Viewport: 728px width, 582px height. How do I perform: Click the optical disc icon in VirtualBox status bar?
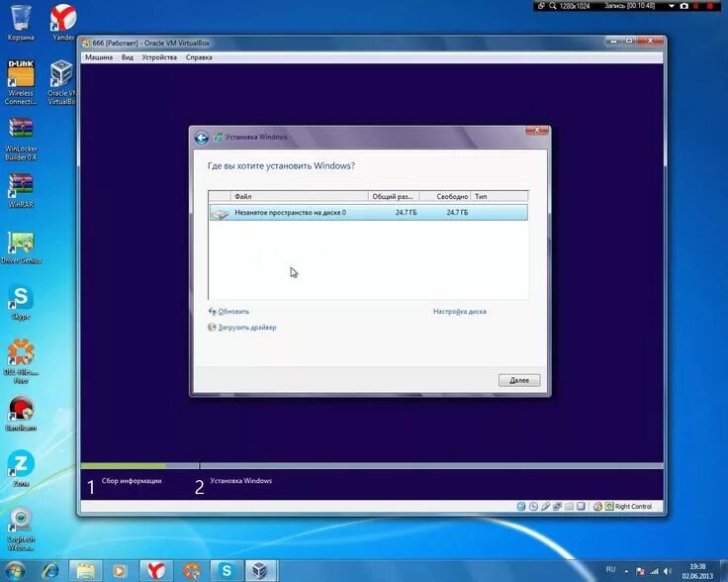click(533, 507)
